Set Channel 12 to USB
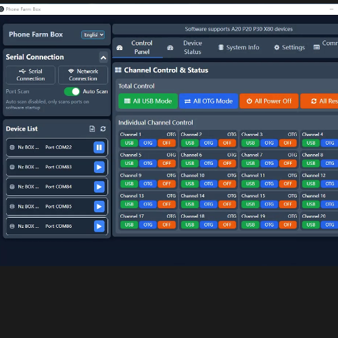Screen dimensions: 338x338 (x=311, y=184)
